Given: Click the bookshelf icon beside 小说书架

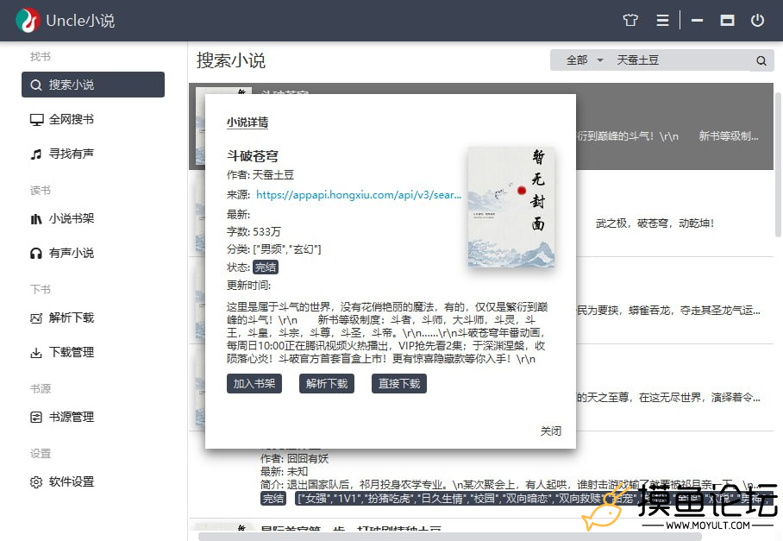Looking at the screenshot, I should pos(36,219).
